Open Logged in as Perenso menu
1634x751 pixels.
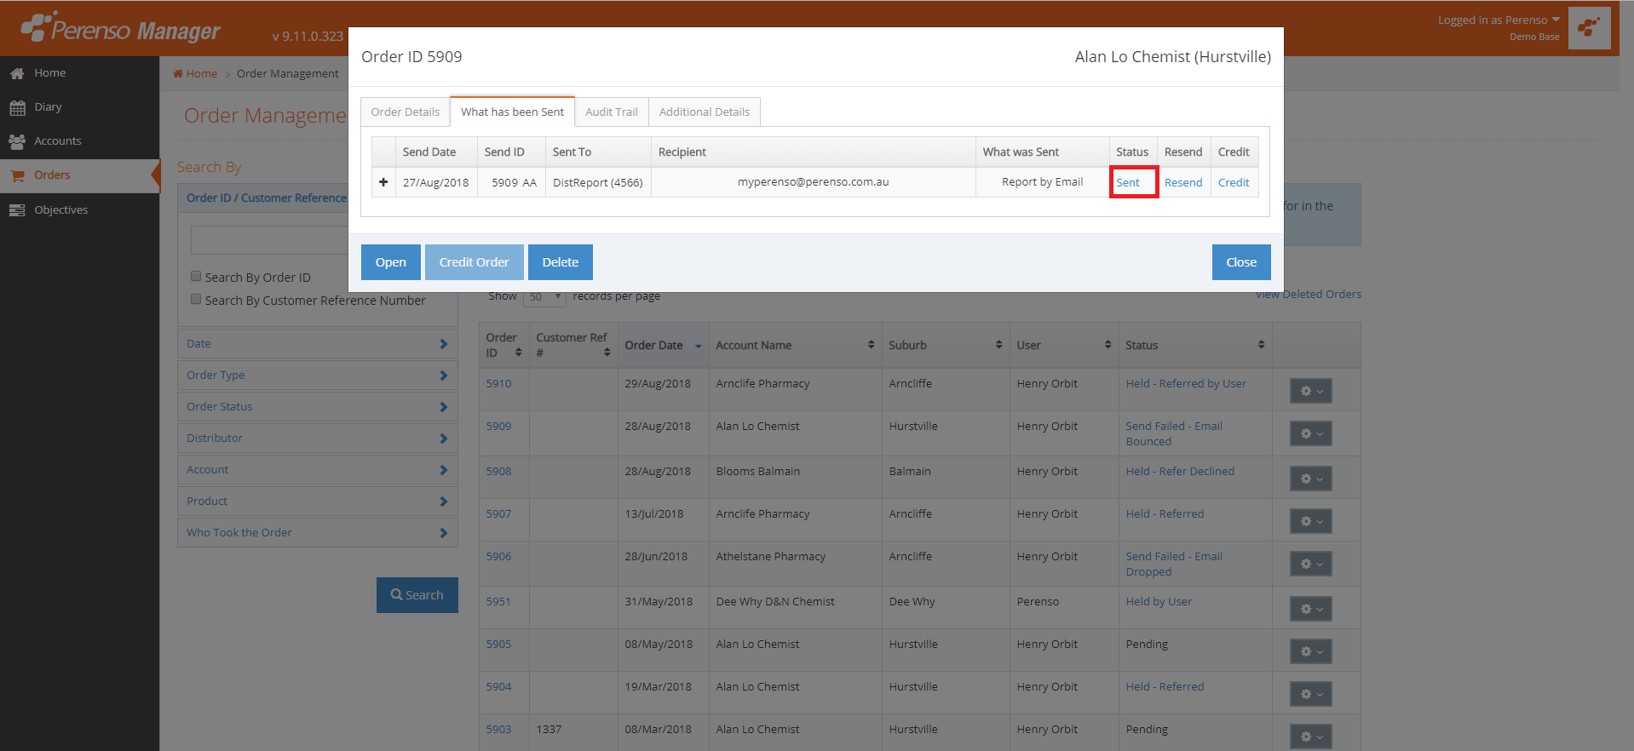[x=1499, y=20]
